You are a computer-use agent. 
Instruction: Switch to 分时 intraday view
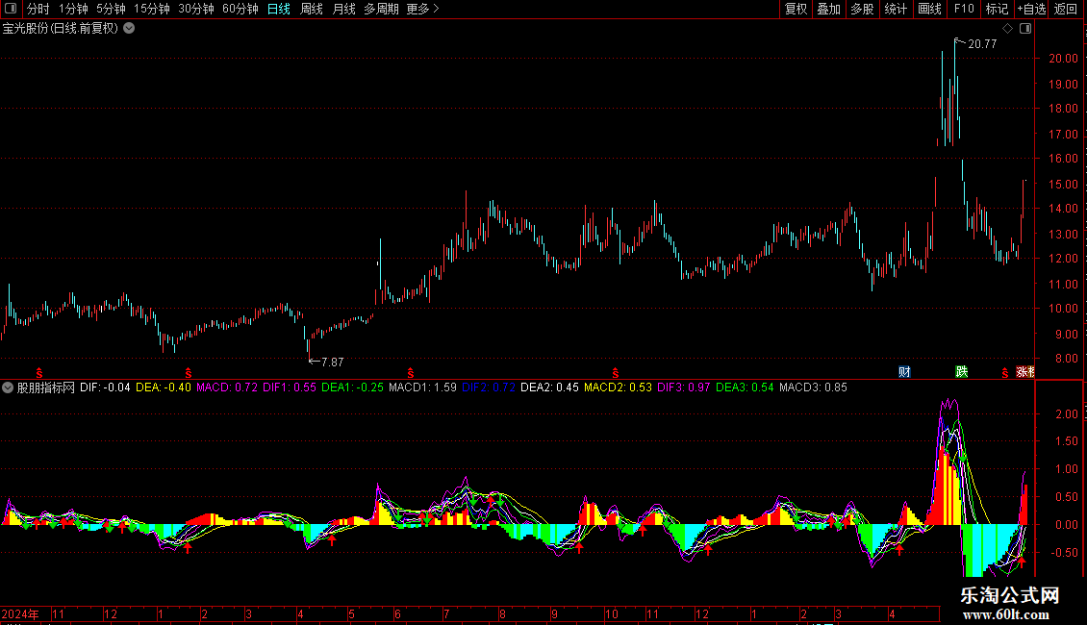click(38, 9)
